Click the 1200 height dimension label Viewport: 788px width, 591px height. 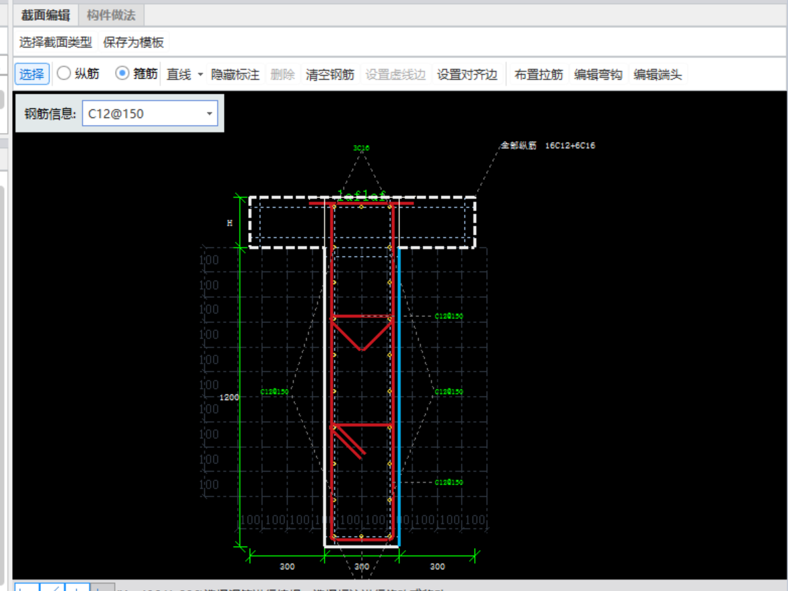tap(229, 397)
